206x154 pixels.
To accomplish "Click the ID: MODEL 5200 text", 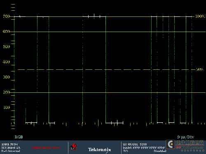I will click(x=135, y=144).
